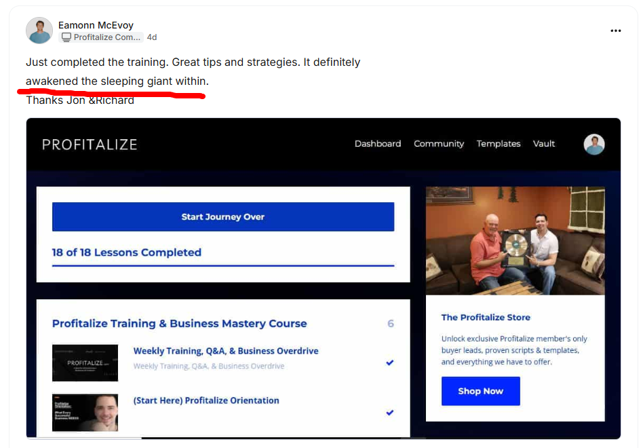
Task: Click the Start Journey Over button
Action: click(223, 217)
